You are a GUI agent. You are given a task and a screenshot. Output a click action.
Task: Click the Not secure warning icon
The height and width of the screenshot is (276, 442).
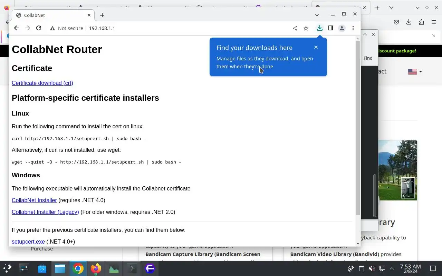click(52, 28)
